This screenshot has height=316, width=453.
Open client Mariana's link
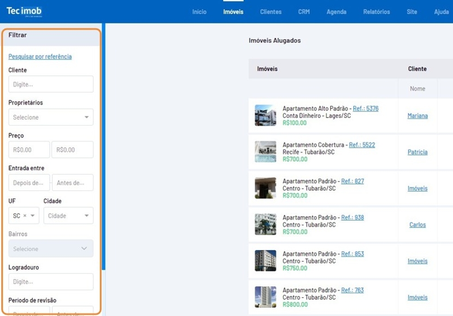[418, 116]
